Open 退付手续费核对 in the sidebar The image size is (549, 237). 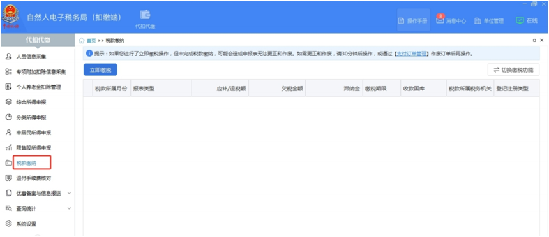point(34,178)
